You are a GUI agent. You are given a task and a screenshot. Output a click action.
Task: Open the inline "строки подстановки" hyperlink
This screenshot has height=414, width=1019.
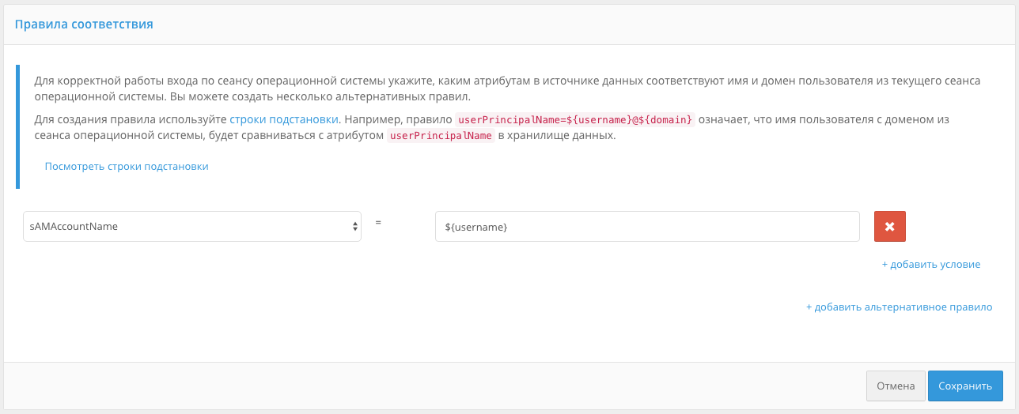[284, 120]
